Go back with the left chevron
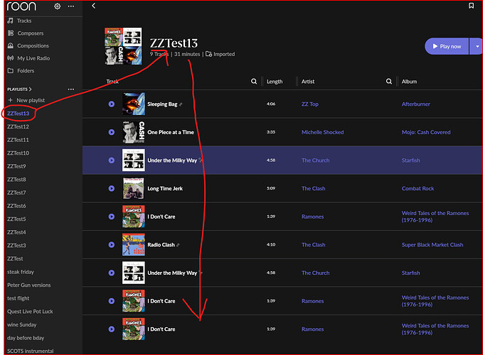This screenshot has height=355, width=483. point(94,6)
